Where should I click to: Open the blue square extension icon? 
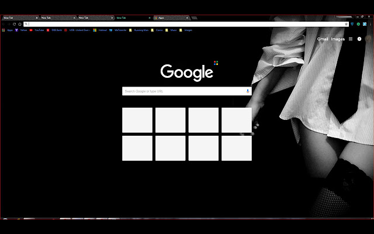coord(365,24)
